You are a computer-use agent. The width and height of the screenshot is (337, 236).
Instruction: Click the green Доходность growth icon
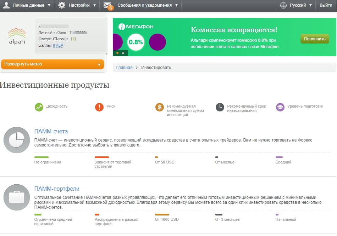(38, 106)
